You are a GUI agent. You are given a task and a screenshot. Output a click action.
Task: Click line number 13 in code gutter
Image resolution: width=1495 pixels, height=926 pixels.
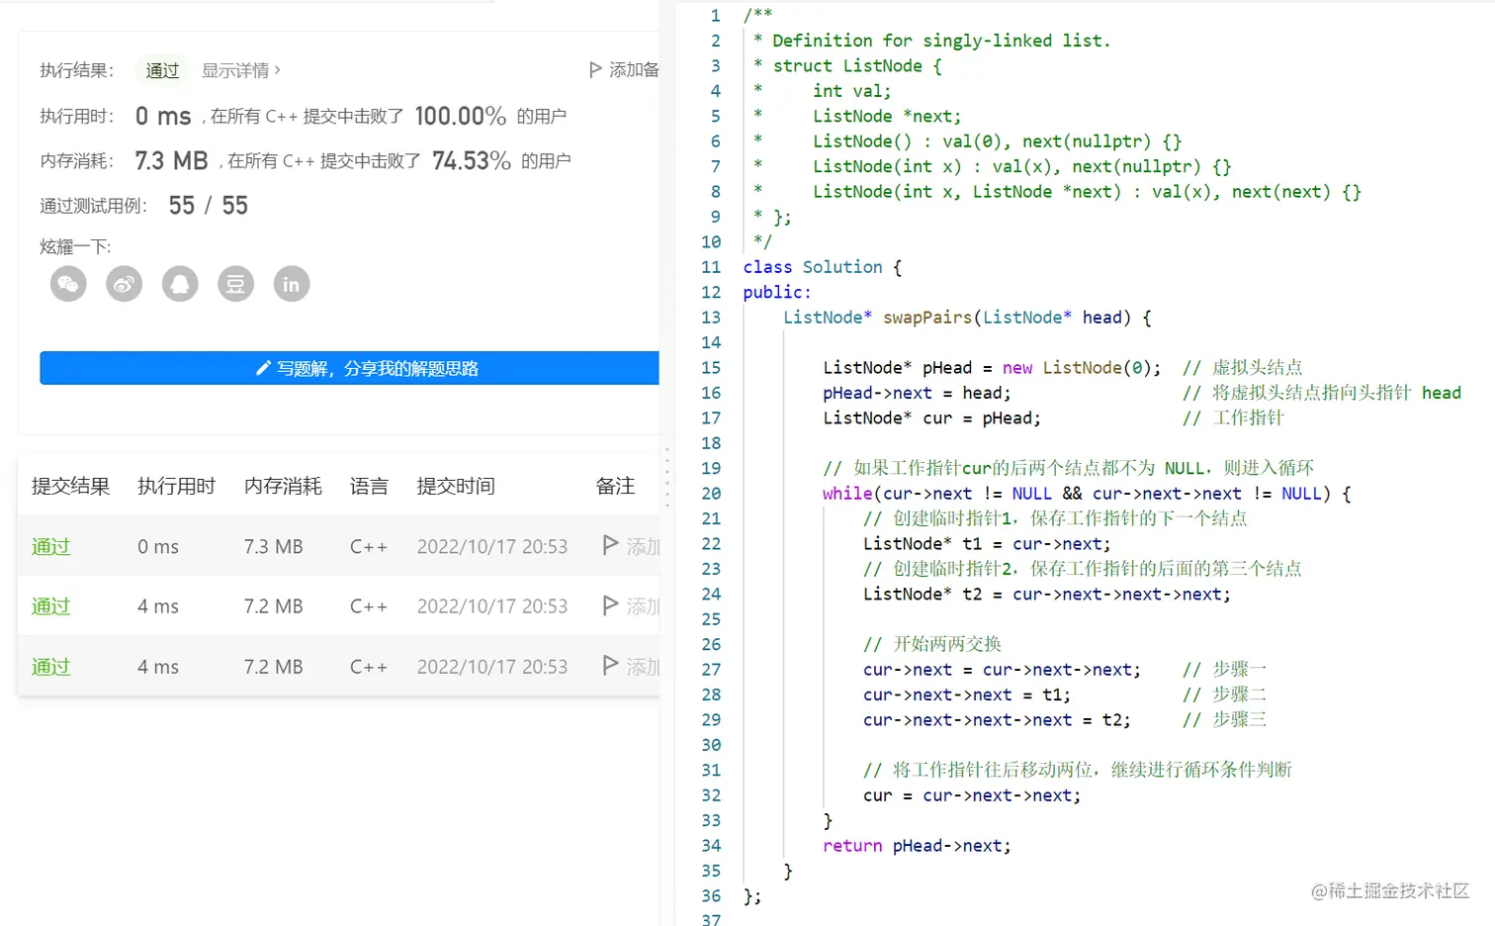point(711,318)
